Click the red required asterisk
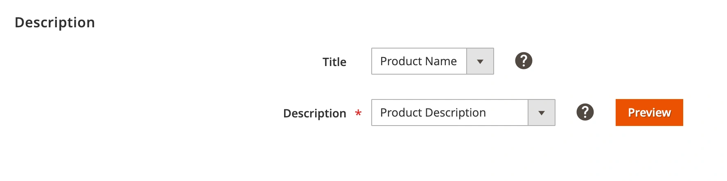Image resolution: width=727 pixels, height=181 pixels. (x=358, y=113)
